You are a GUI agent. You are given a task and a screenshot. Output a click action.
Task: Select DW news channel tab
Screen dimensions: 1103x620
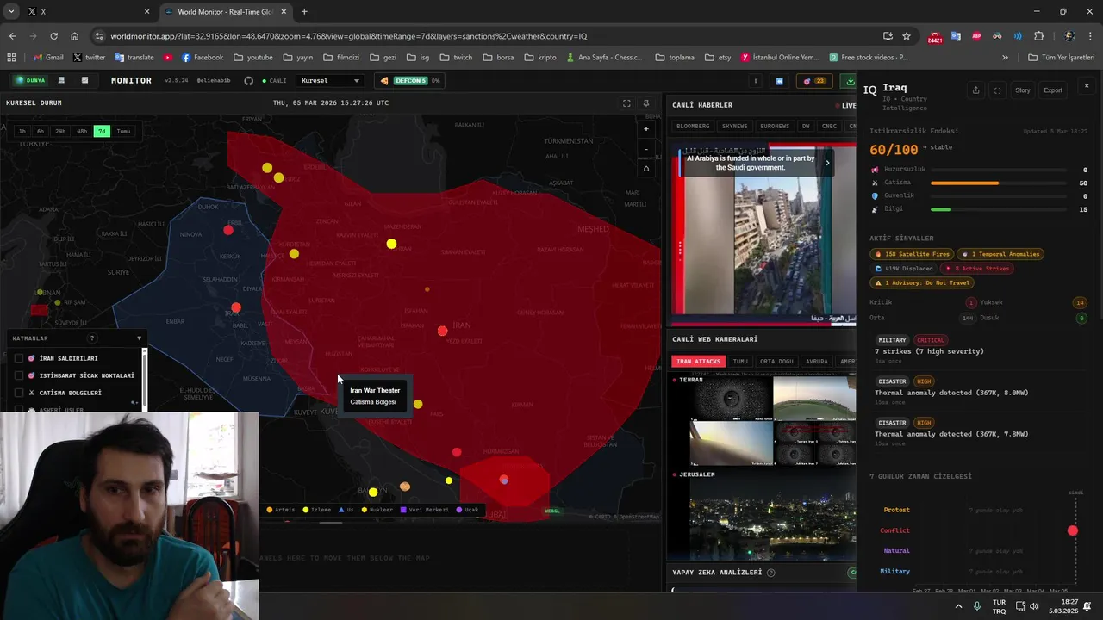806,126
